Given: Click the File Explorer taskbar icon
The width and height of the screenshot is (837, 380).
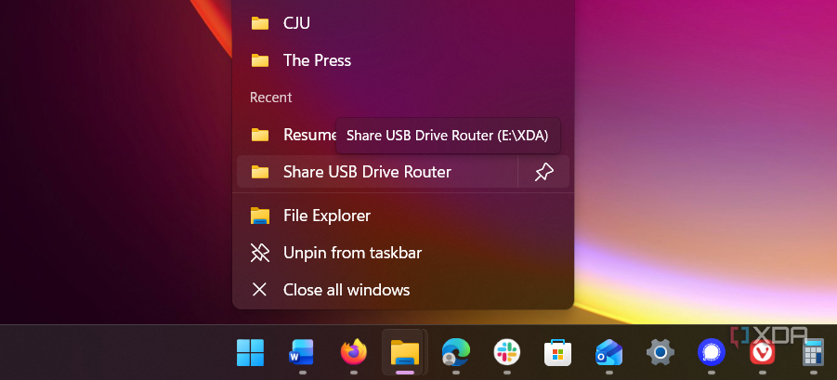Looking at the screenshot, I should pos(404,353).
